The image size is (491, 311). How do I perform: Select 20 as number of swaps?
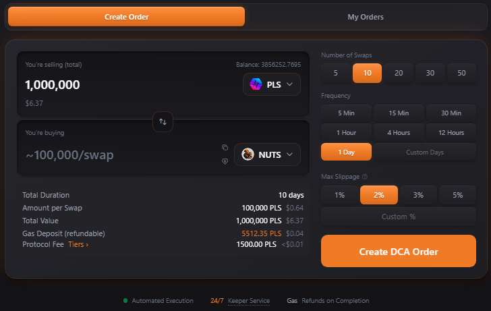(x=399, y=73)
